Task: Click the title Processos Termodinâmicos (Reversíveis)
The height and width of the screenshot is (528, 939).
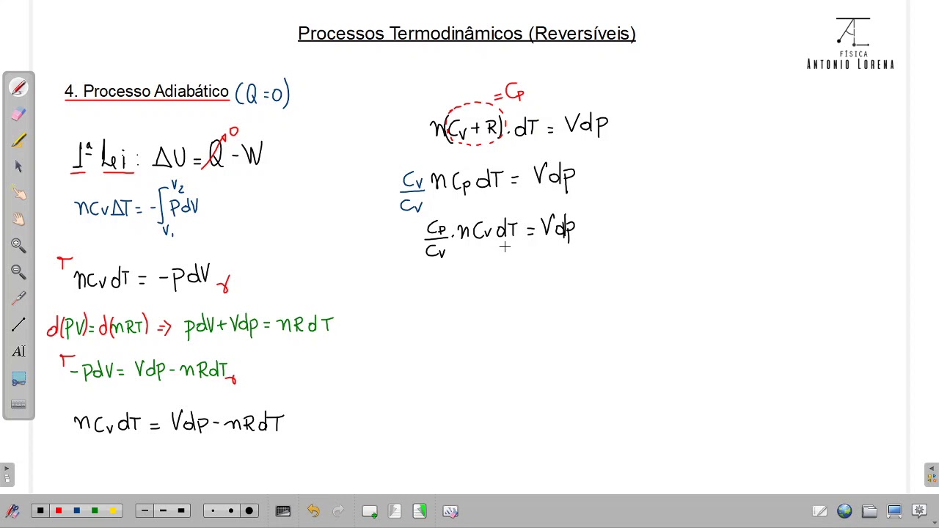Action: (467, 34)
